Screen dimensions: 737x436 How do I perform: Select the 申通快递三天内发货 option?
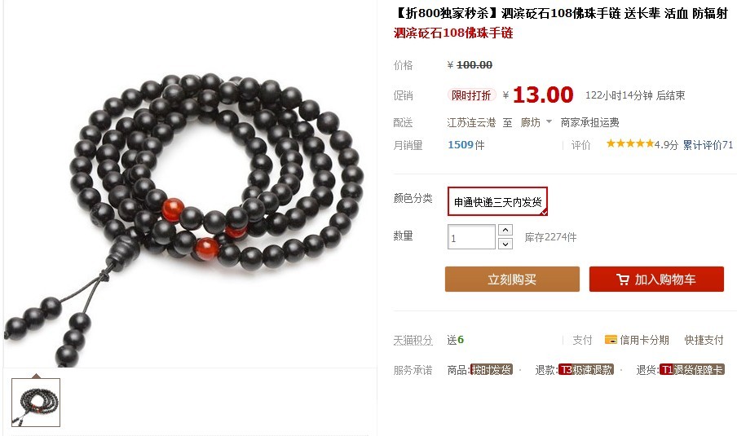click(498, 201)
